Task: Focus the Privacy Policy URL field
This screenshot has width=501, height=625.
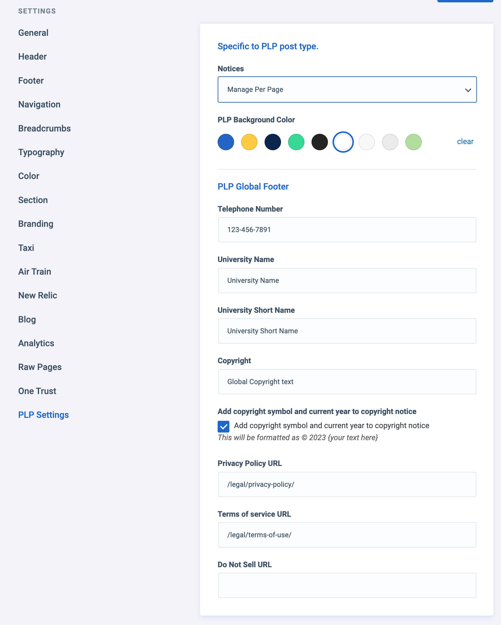Action: pos(347,484)
